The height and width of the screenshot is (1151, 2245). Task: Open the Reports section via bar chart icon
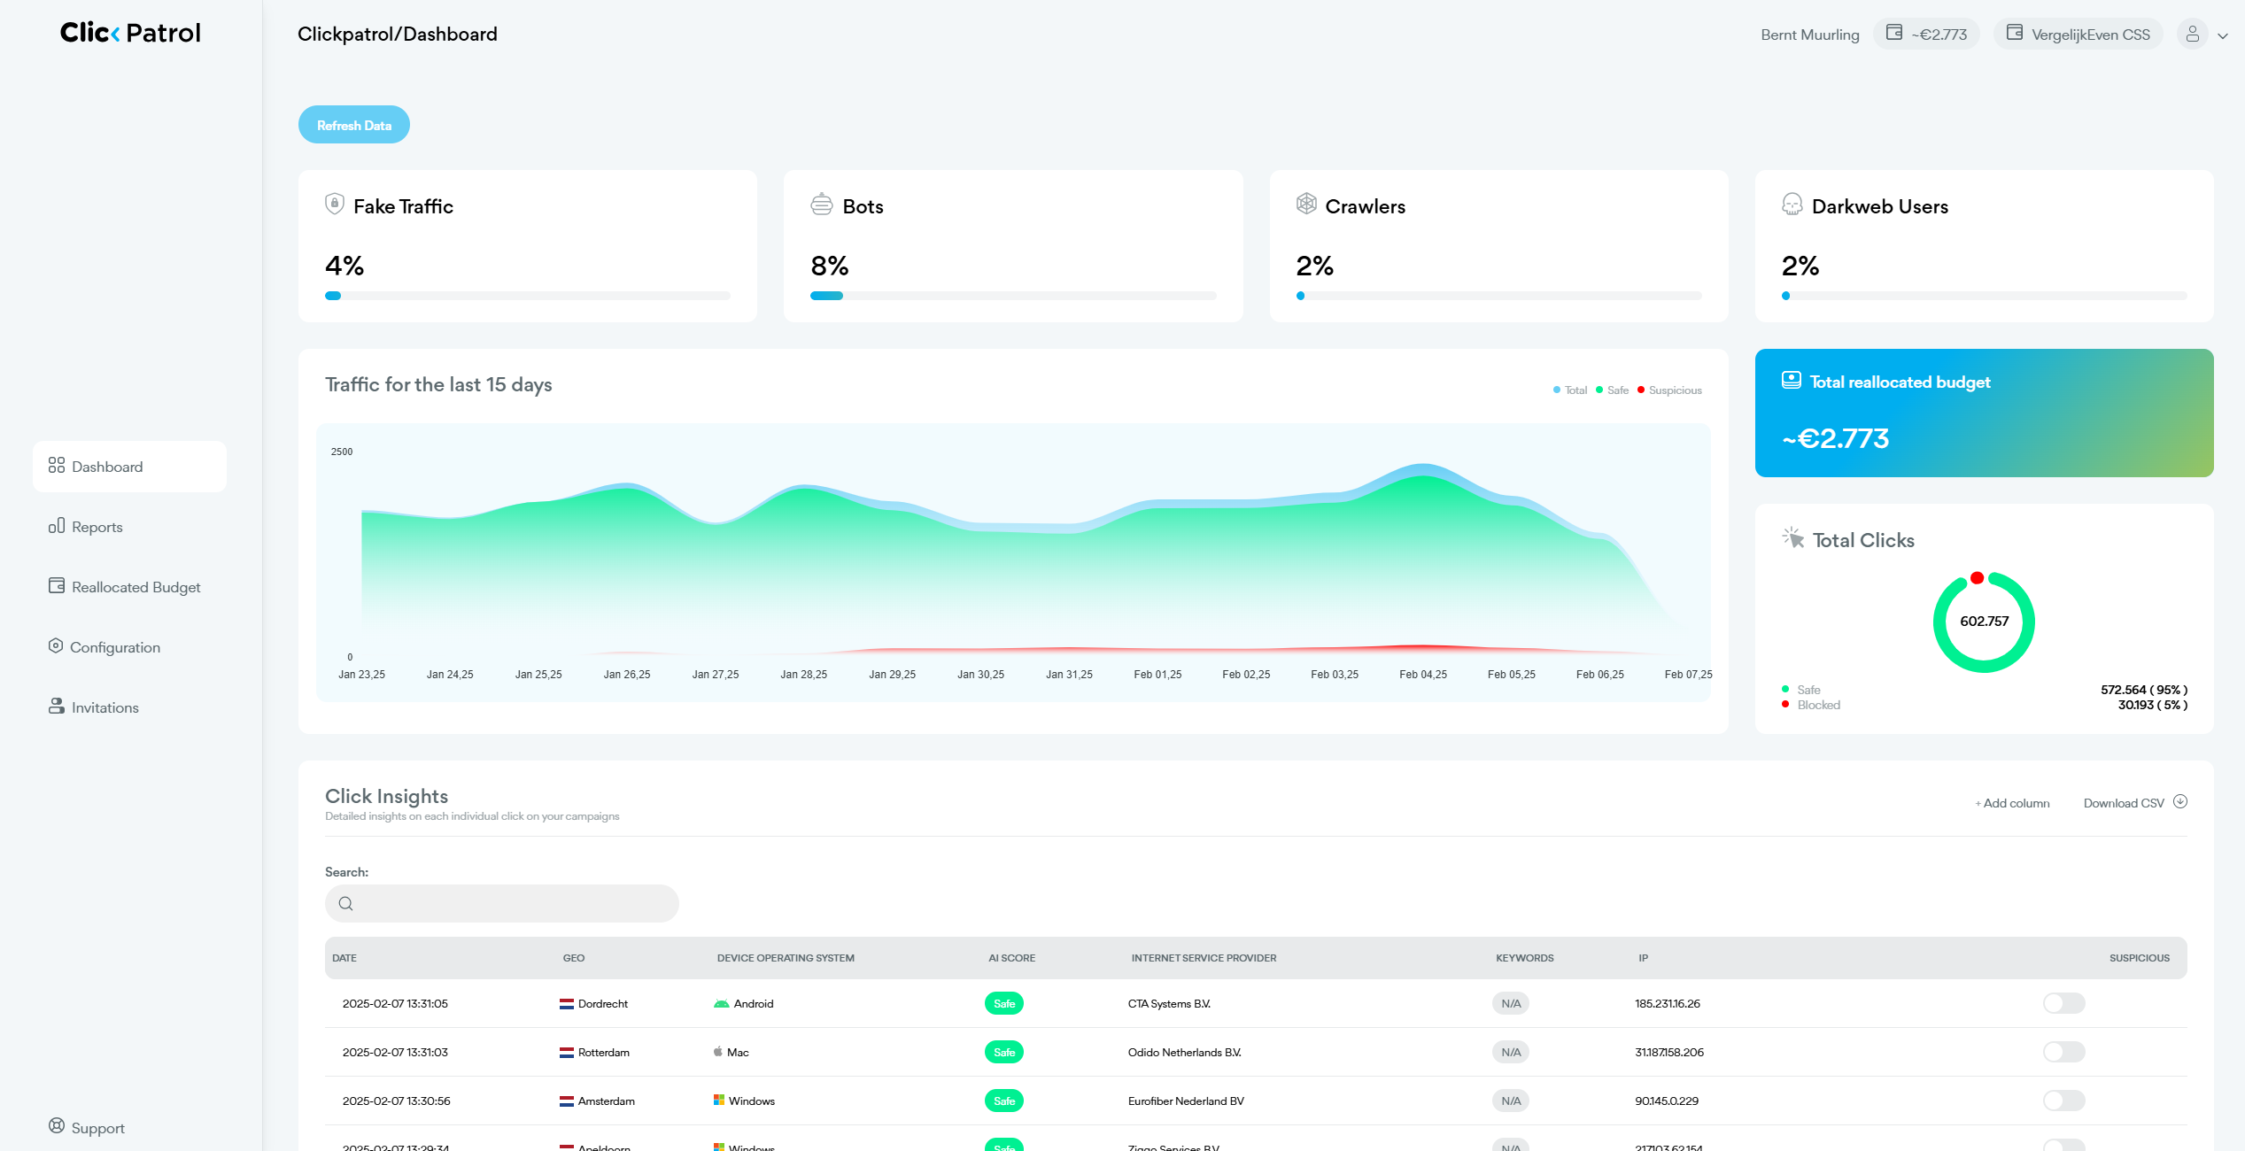[55, 526]
